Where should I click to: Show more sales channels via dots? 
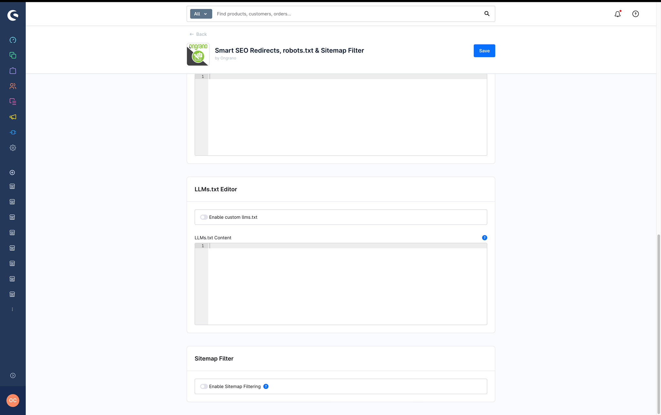pos(12,309)
